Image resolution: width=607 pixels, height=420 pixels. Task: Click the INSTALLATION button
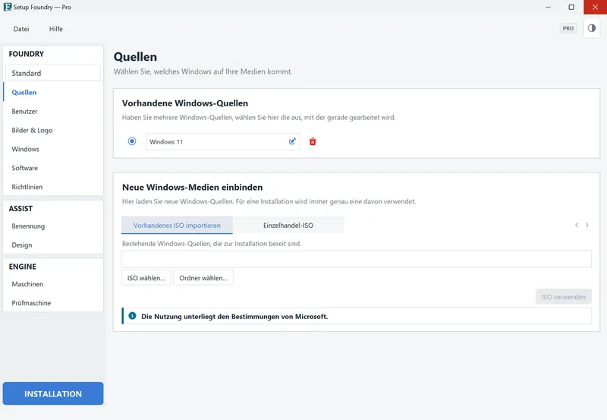53,393
